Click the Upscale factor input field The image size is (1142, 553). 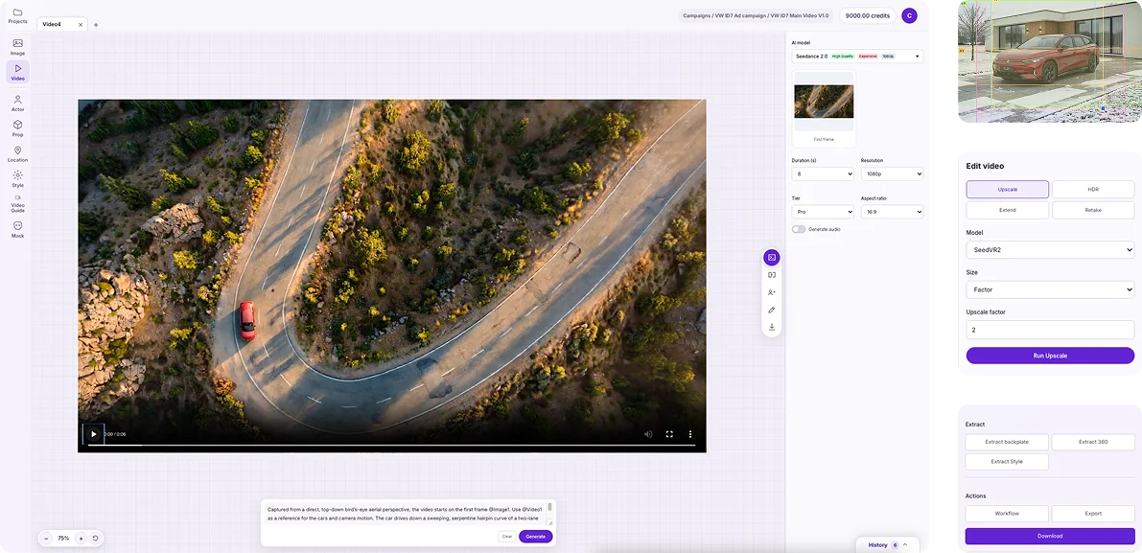[1050, 330]
